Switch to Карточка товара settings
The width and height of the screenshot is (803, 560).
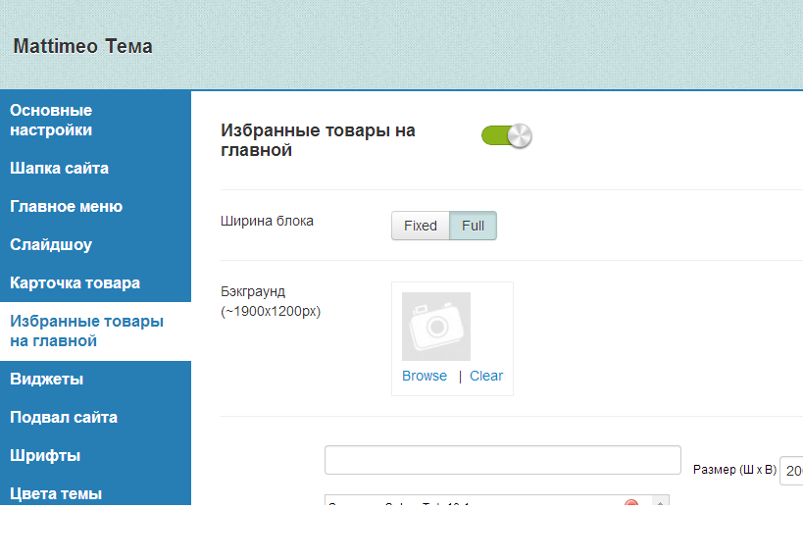pos(75,282)
